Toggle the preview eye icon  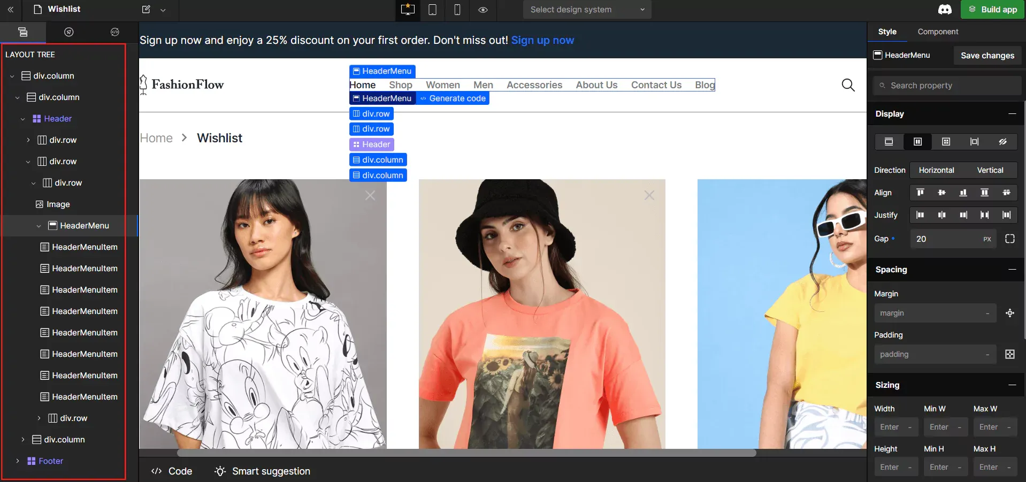[483, 10]
